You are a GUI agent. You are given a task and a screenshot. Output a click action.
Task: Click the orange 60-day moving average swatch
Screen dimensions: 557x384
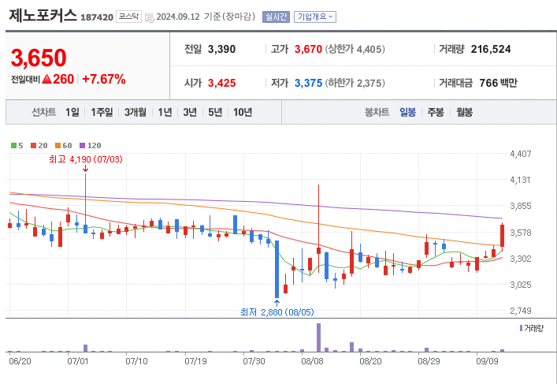click(x=58, y=145)
